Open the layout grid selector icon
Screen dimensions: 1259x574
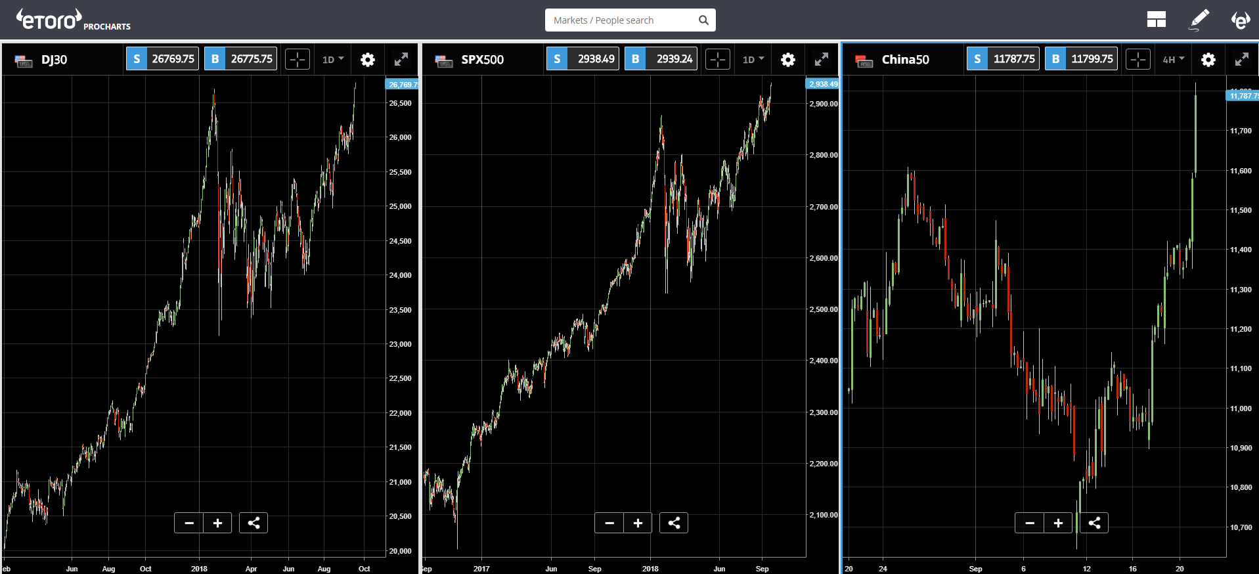(x=1156, y=20)
